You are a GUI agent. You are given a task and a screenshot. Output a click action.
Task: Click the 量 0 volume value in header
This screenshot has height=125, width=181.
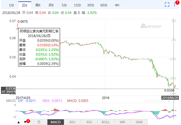[77, 13]
